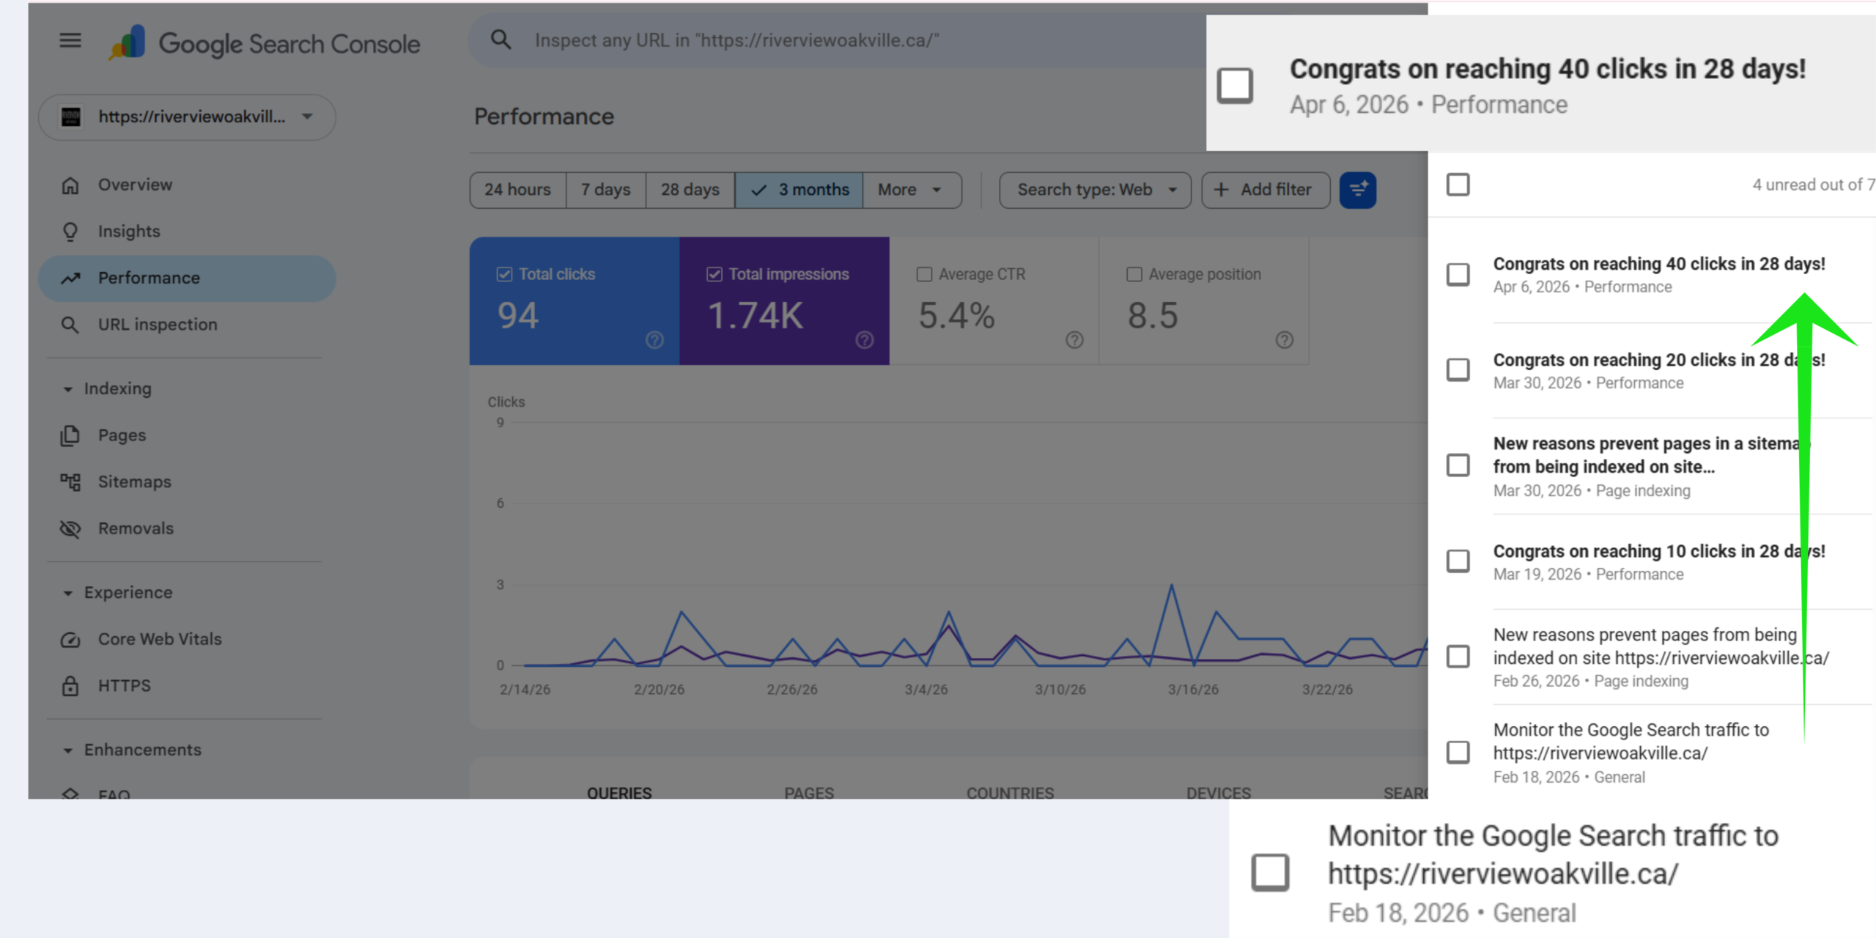Click the help icon on Total clicks card

point(654,340)
